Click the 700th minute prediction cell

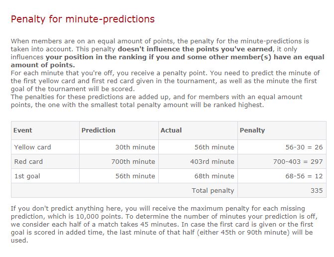(119, 161)
